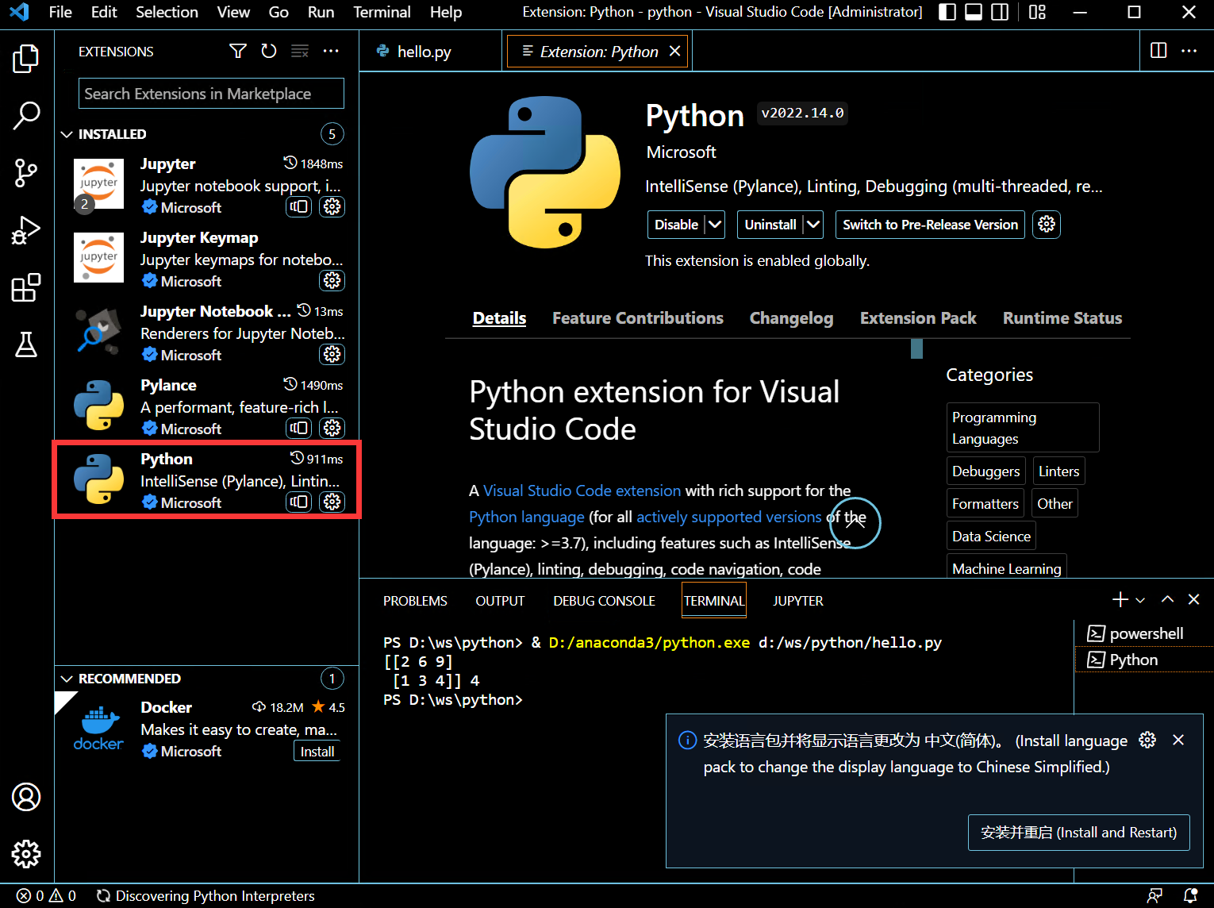
Task: Click the Uninstall button
Action: 770,225
